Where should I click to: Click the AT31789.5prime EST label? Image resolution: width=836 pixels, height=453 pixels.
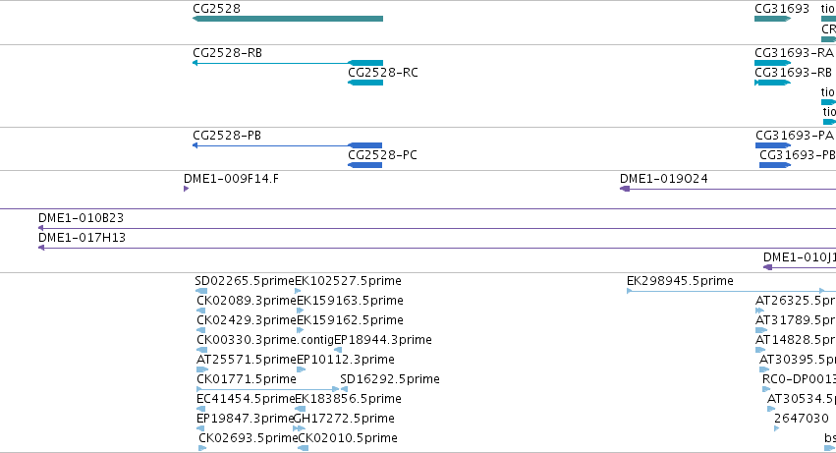796,320
